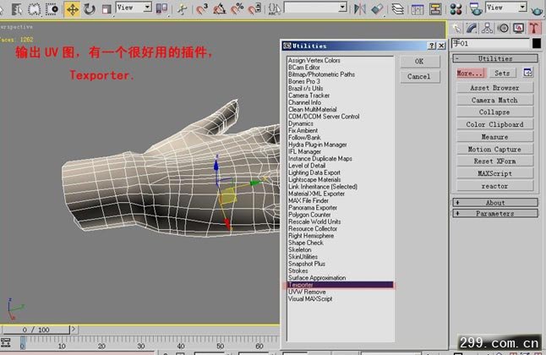This screenshot has width=546, height=355.
Task: Click Cancel in Utilities dialog
Action: click(419, 77)
